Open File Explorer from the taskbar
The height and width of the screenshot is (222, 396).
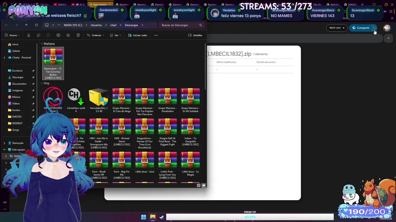coord(153,217)
